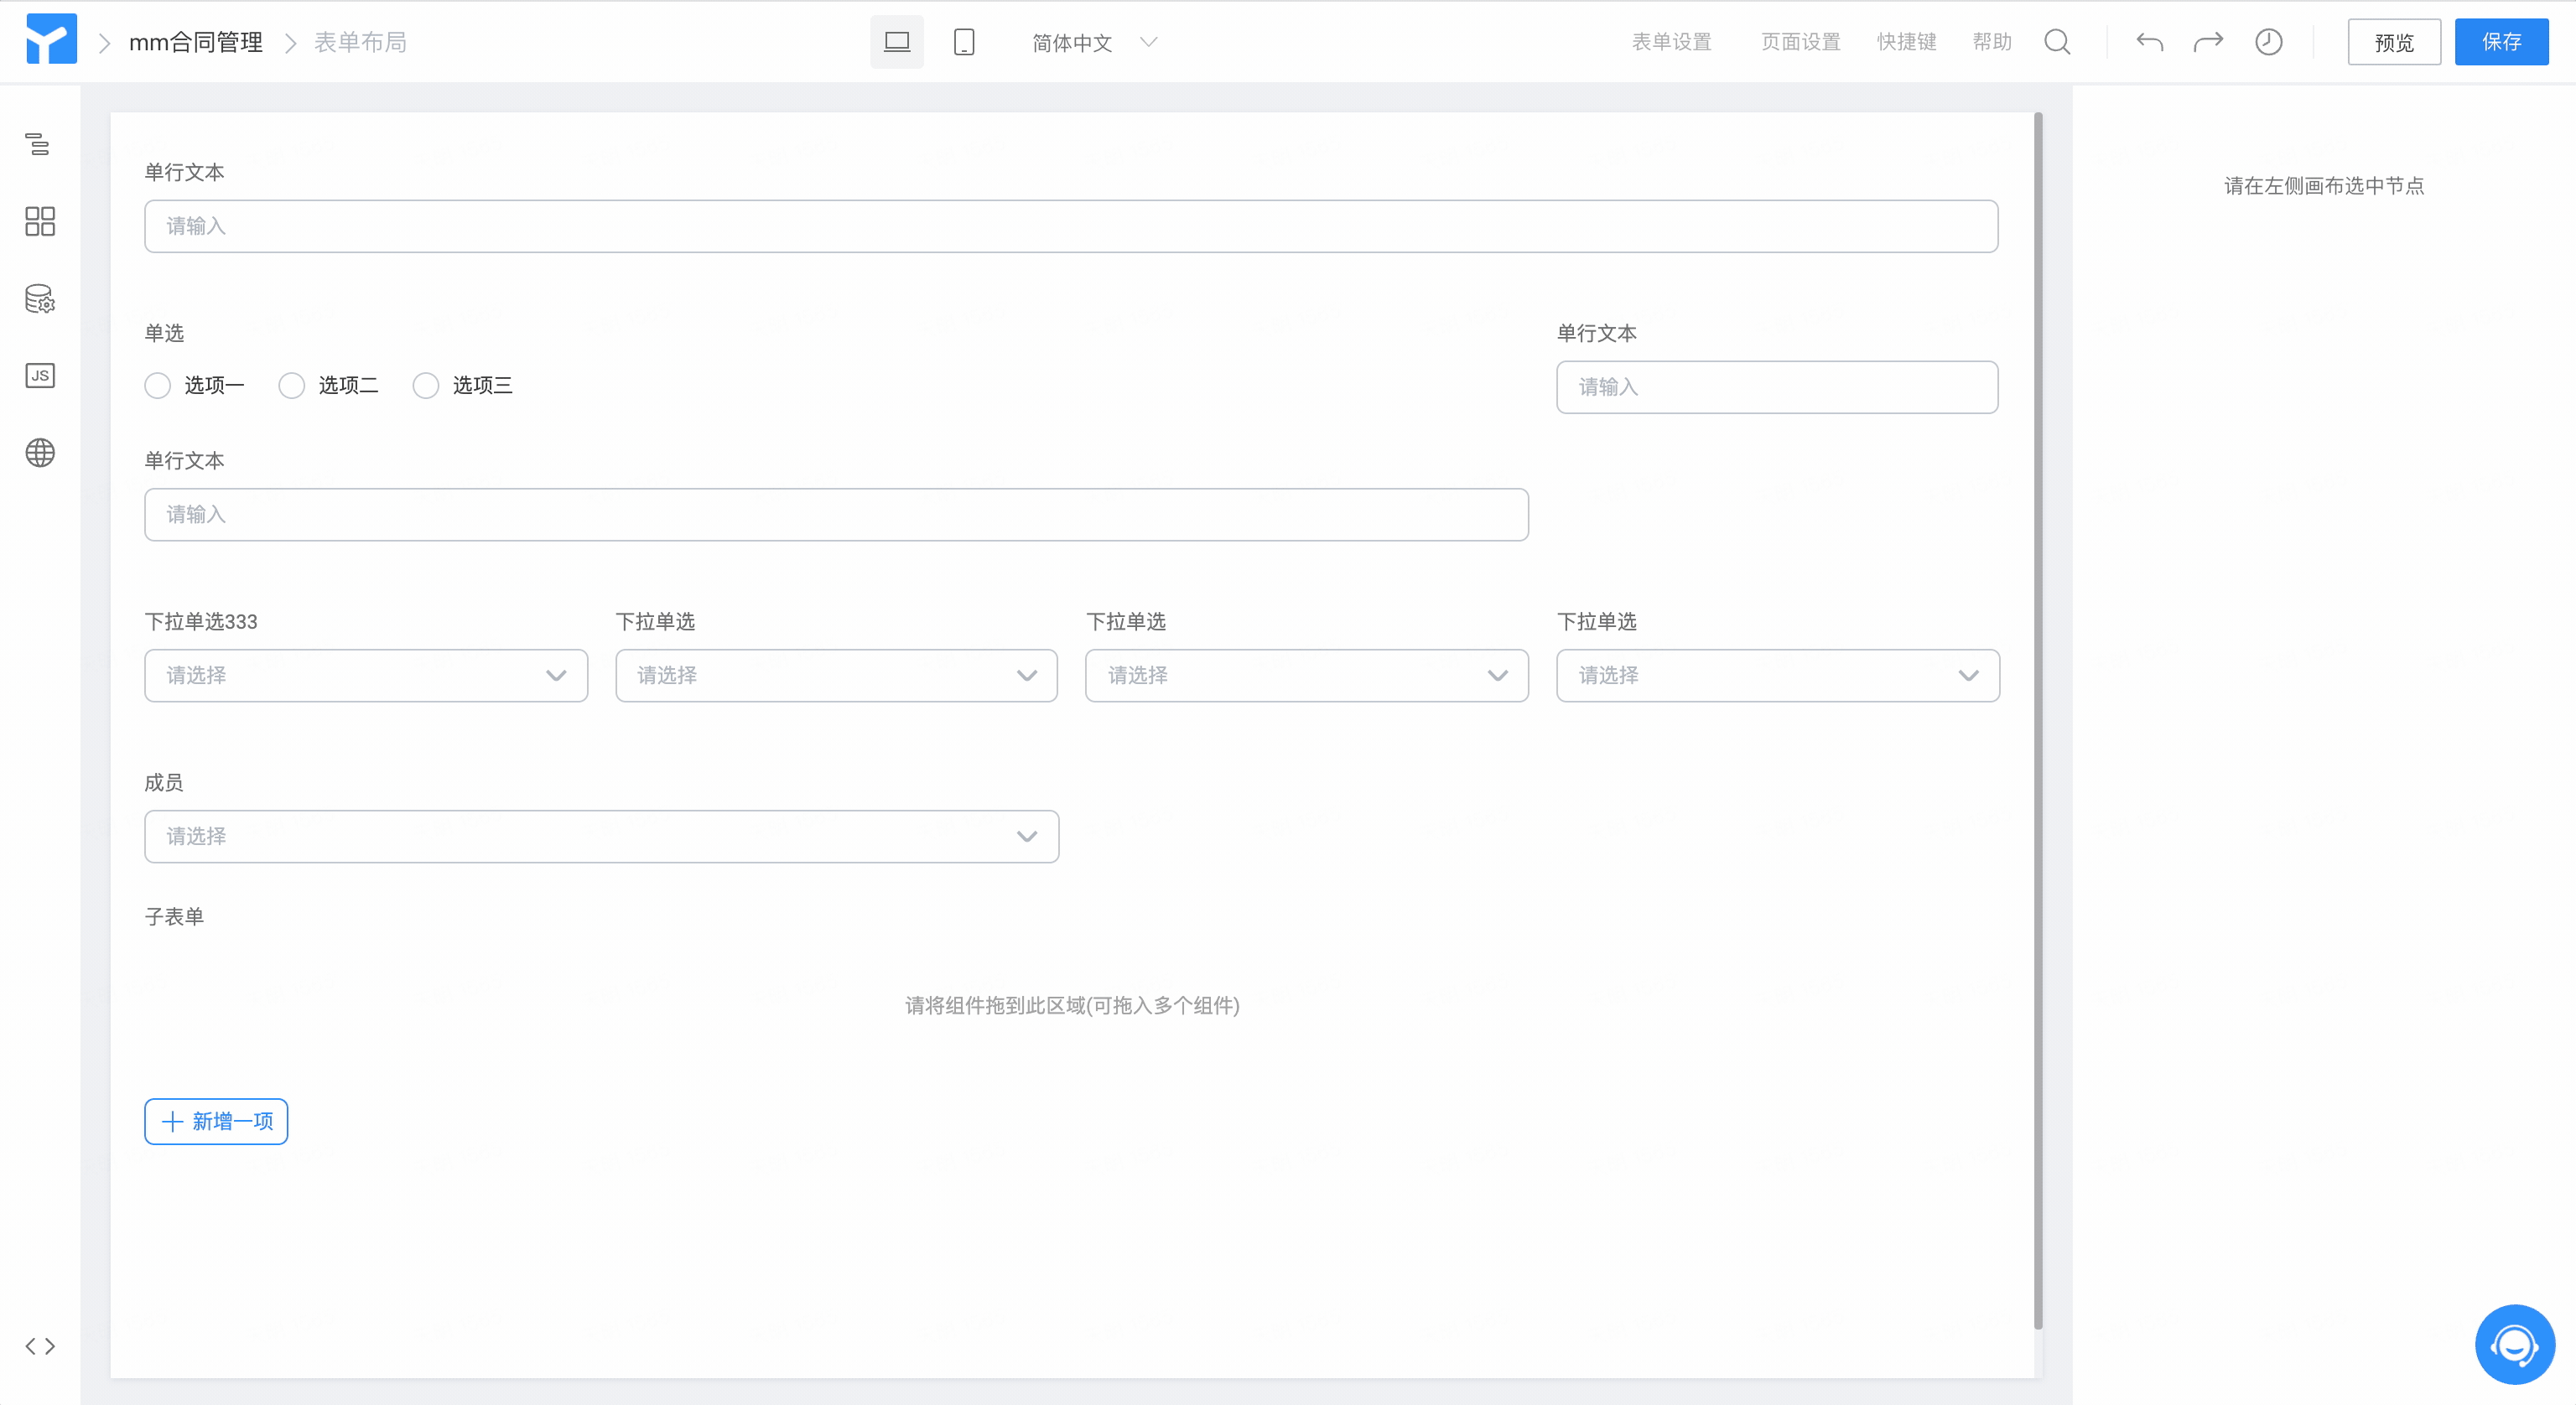Open the JS action panel
This screenshot has width=2576, height=1405.
coord(40,376)
